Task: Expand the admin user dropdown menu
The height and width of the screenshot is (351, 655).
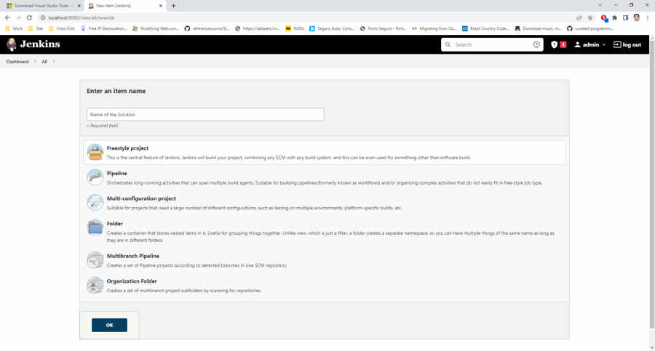Action: (603, 45)
